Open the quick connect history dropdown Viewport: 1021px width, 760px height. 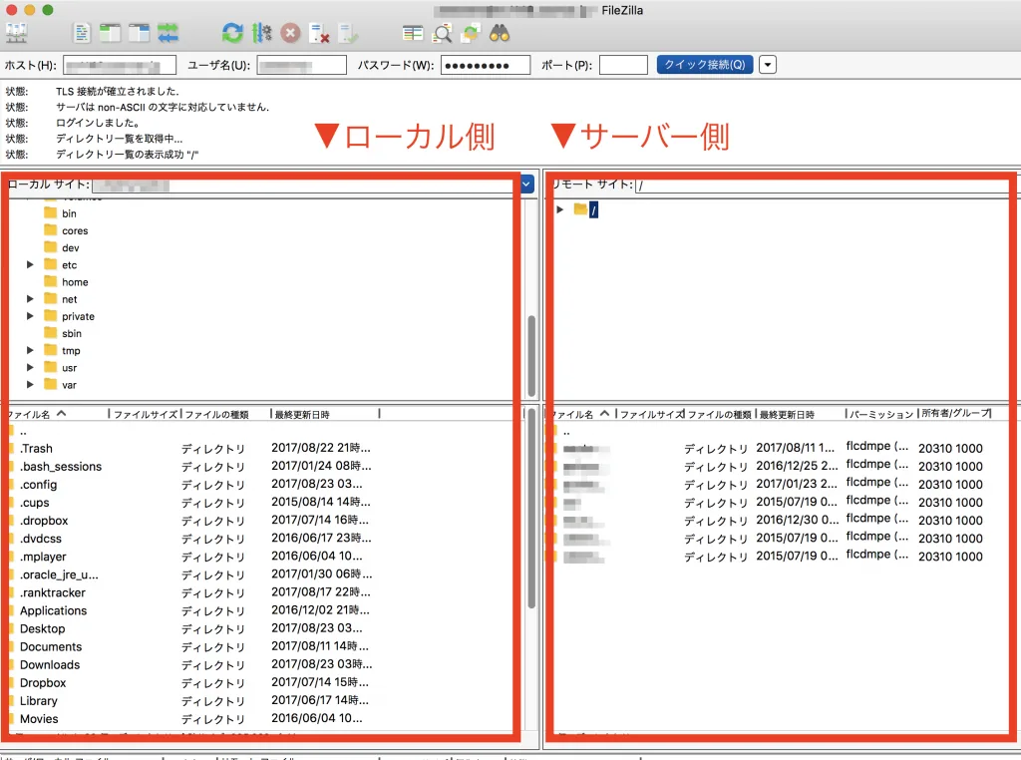pos(768,65)
